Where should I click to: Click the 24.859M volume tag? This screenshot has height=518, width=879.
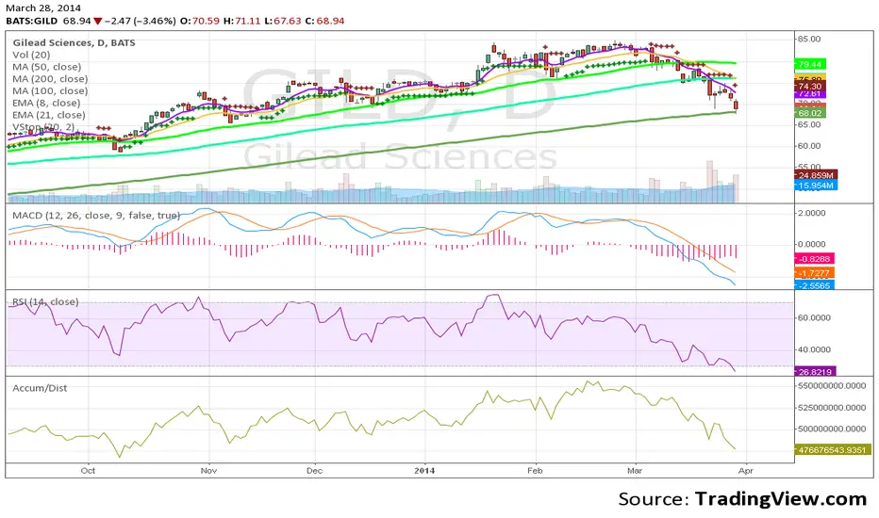[x=816, y=176]
